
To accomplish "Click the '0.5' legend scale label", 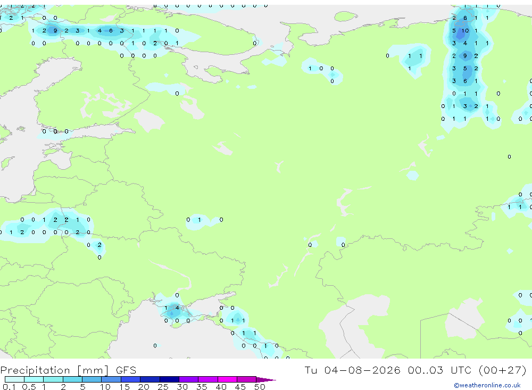I will 29,387.
